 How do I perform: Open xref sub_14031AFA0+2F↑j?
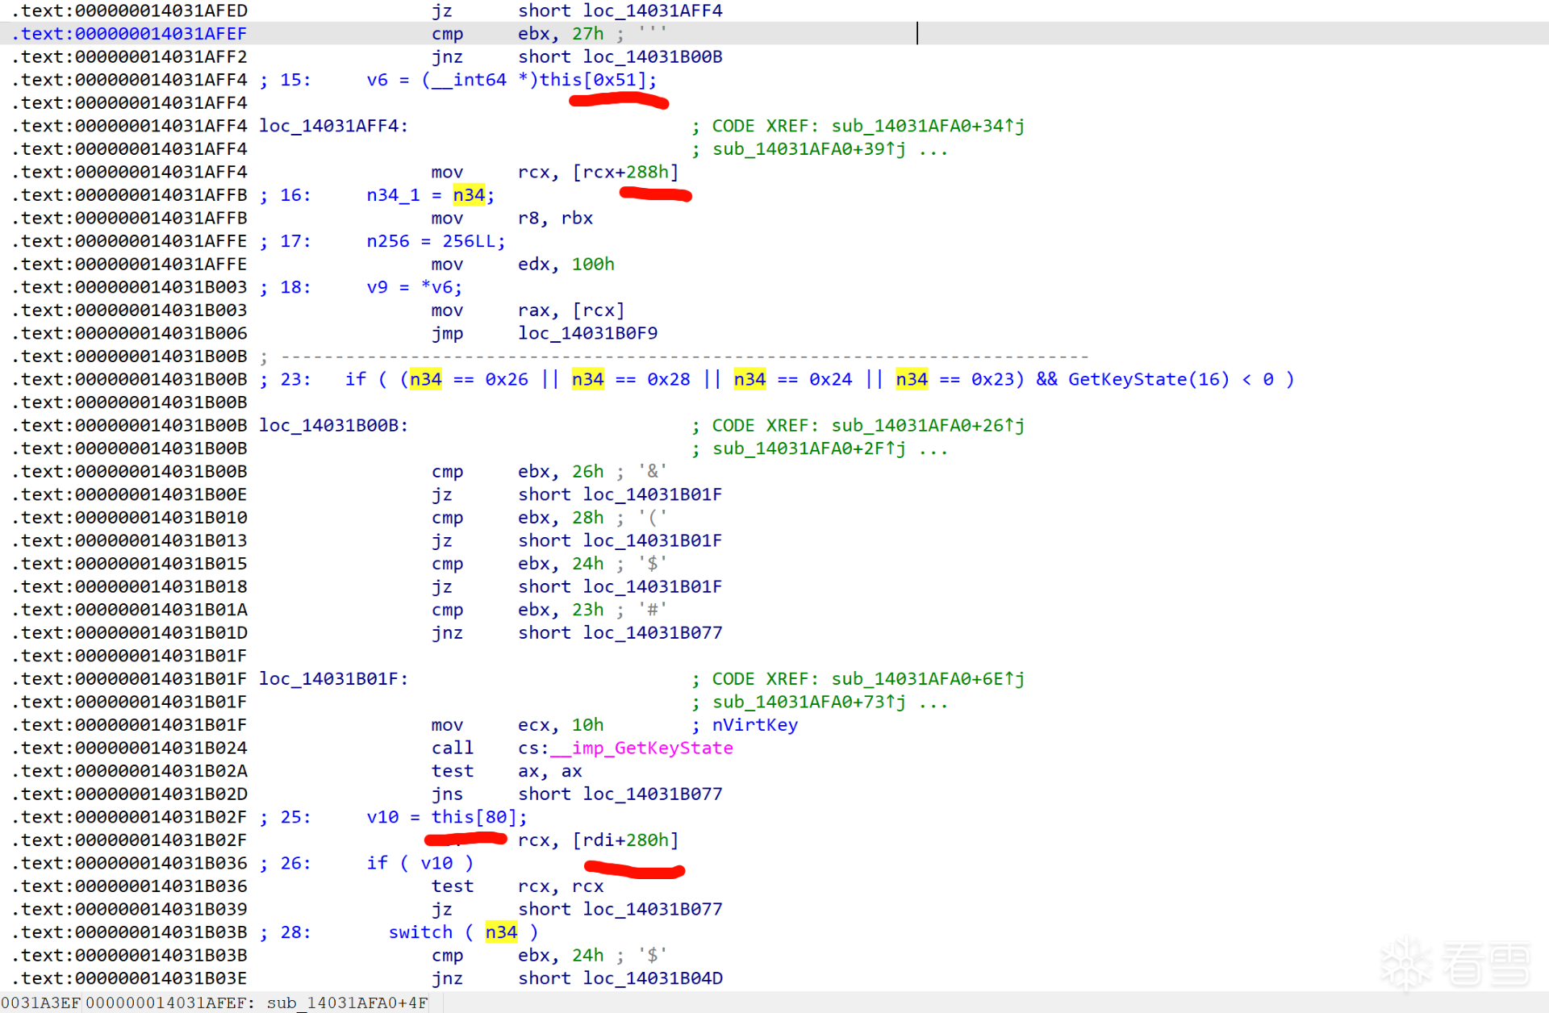tap(808, 448)
